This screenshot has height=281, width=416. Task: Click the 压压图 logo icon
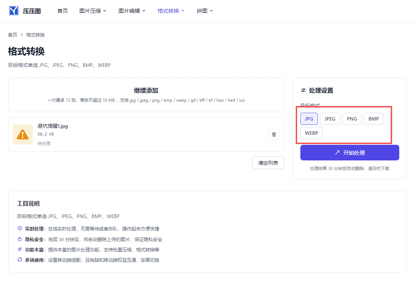[x=14, y=11]
